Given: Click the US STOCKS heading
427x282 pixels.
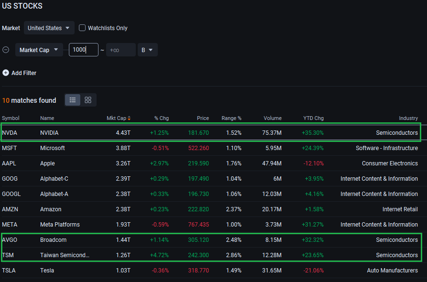Looking at the screenshot, I should (x=22, y=6).
